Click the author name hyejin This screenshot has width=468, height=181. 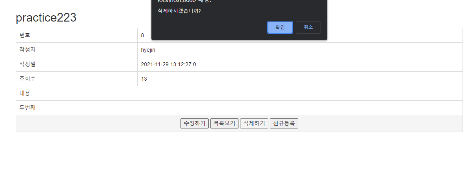pyautogui.click(x=148, y=50)
